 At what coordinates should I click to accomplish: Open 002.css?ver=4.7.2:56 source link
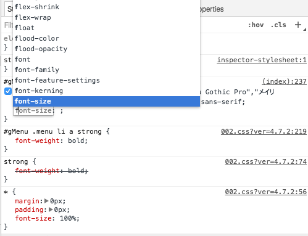click(265, 192)
